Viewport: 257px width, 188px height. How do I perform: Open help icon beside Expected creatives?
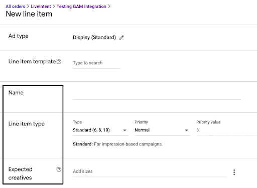(x=59, y=169)
